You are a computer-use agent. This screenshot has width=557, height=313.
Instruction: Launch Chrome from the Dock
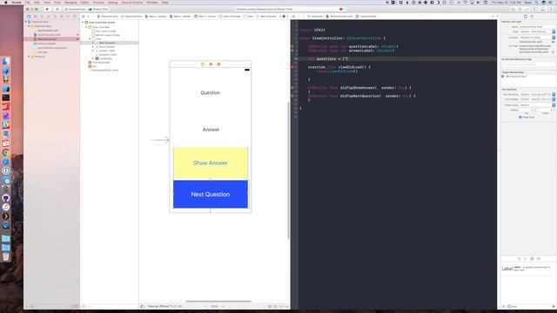point(6,153)
